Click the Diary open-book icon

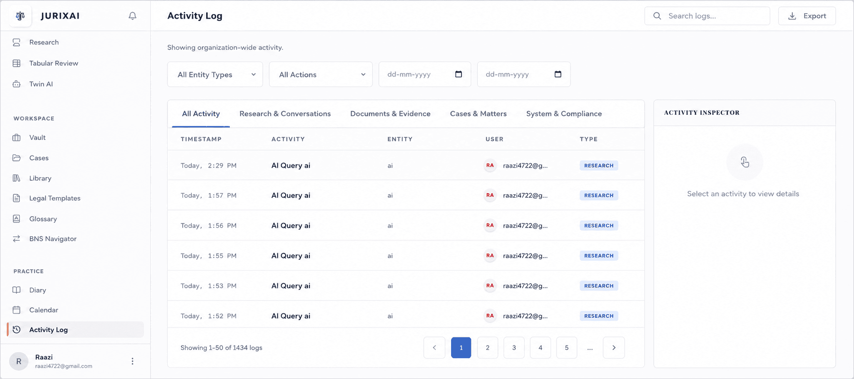16,290
